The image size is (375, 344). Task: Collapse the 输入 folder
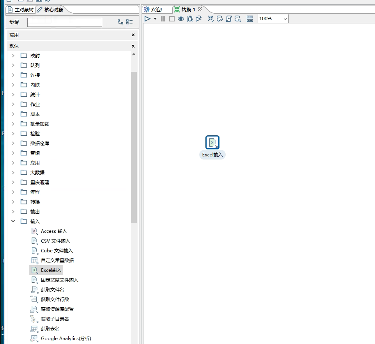click(13, 221)
